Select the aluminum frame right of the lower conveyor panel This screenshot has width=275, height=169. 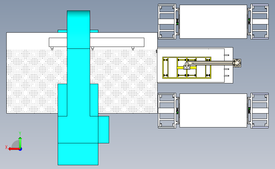point(259,111)
